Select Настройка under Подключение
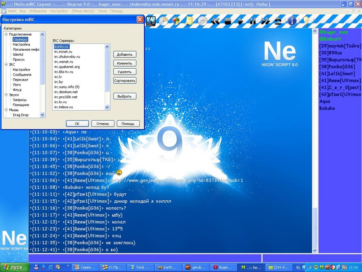 (21, 44)
